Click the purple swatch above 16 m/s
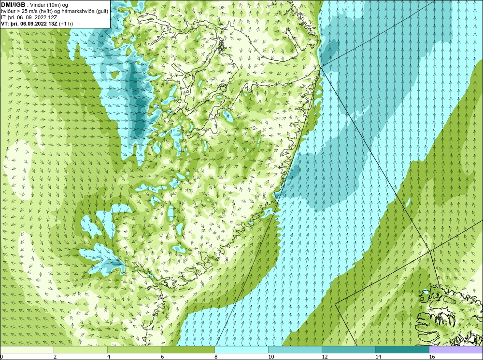The width and height of the screenshot is (483, 360). (456, 349)
